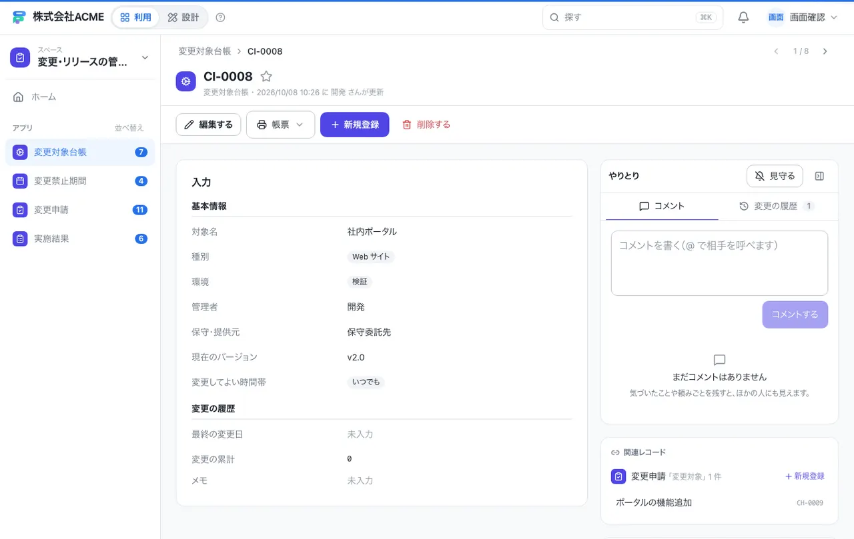Click the purple 新規登録 button
Image resolution: width=854 pixels, height=539 pixels.
(x=354, y=125)
